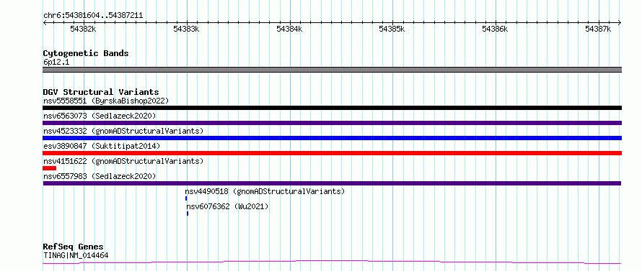Select the black nsv5558551 variant bar
The width and height of the screenshot is (642, 271).
332,108
